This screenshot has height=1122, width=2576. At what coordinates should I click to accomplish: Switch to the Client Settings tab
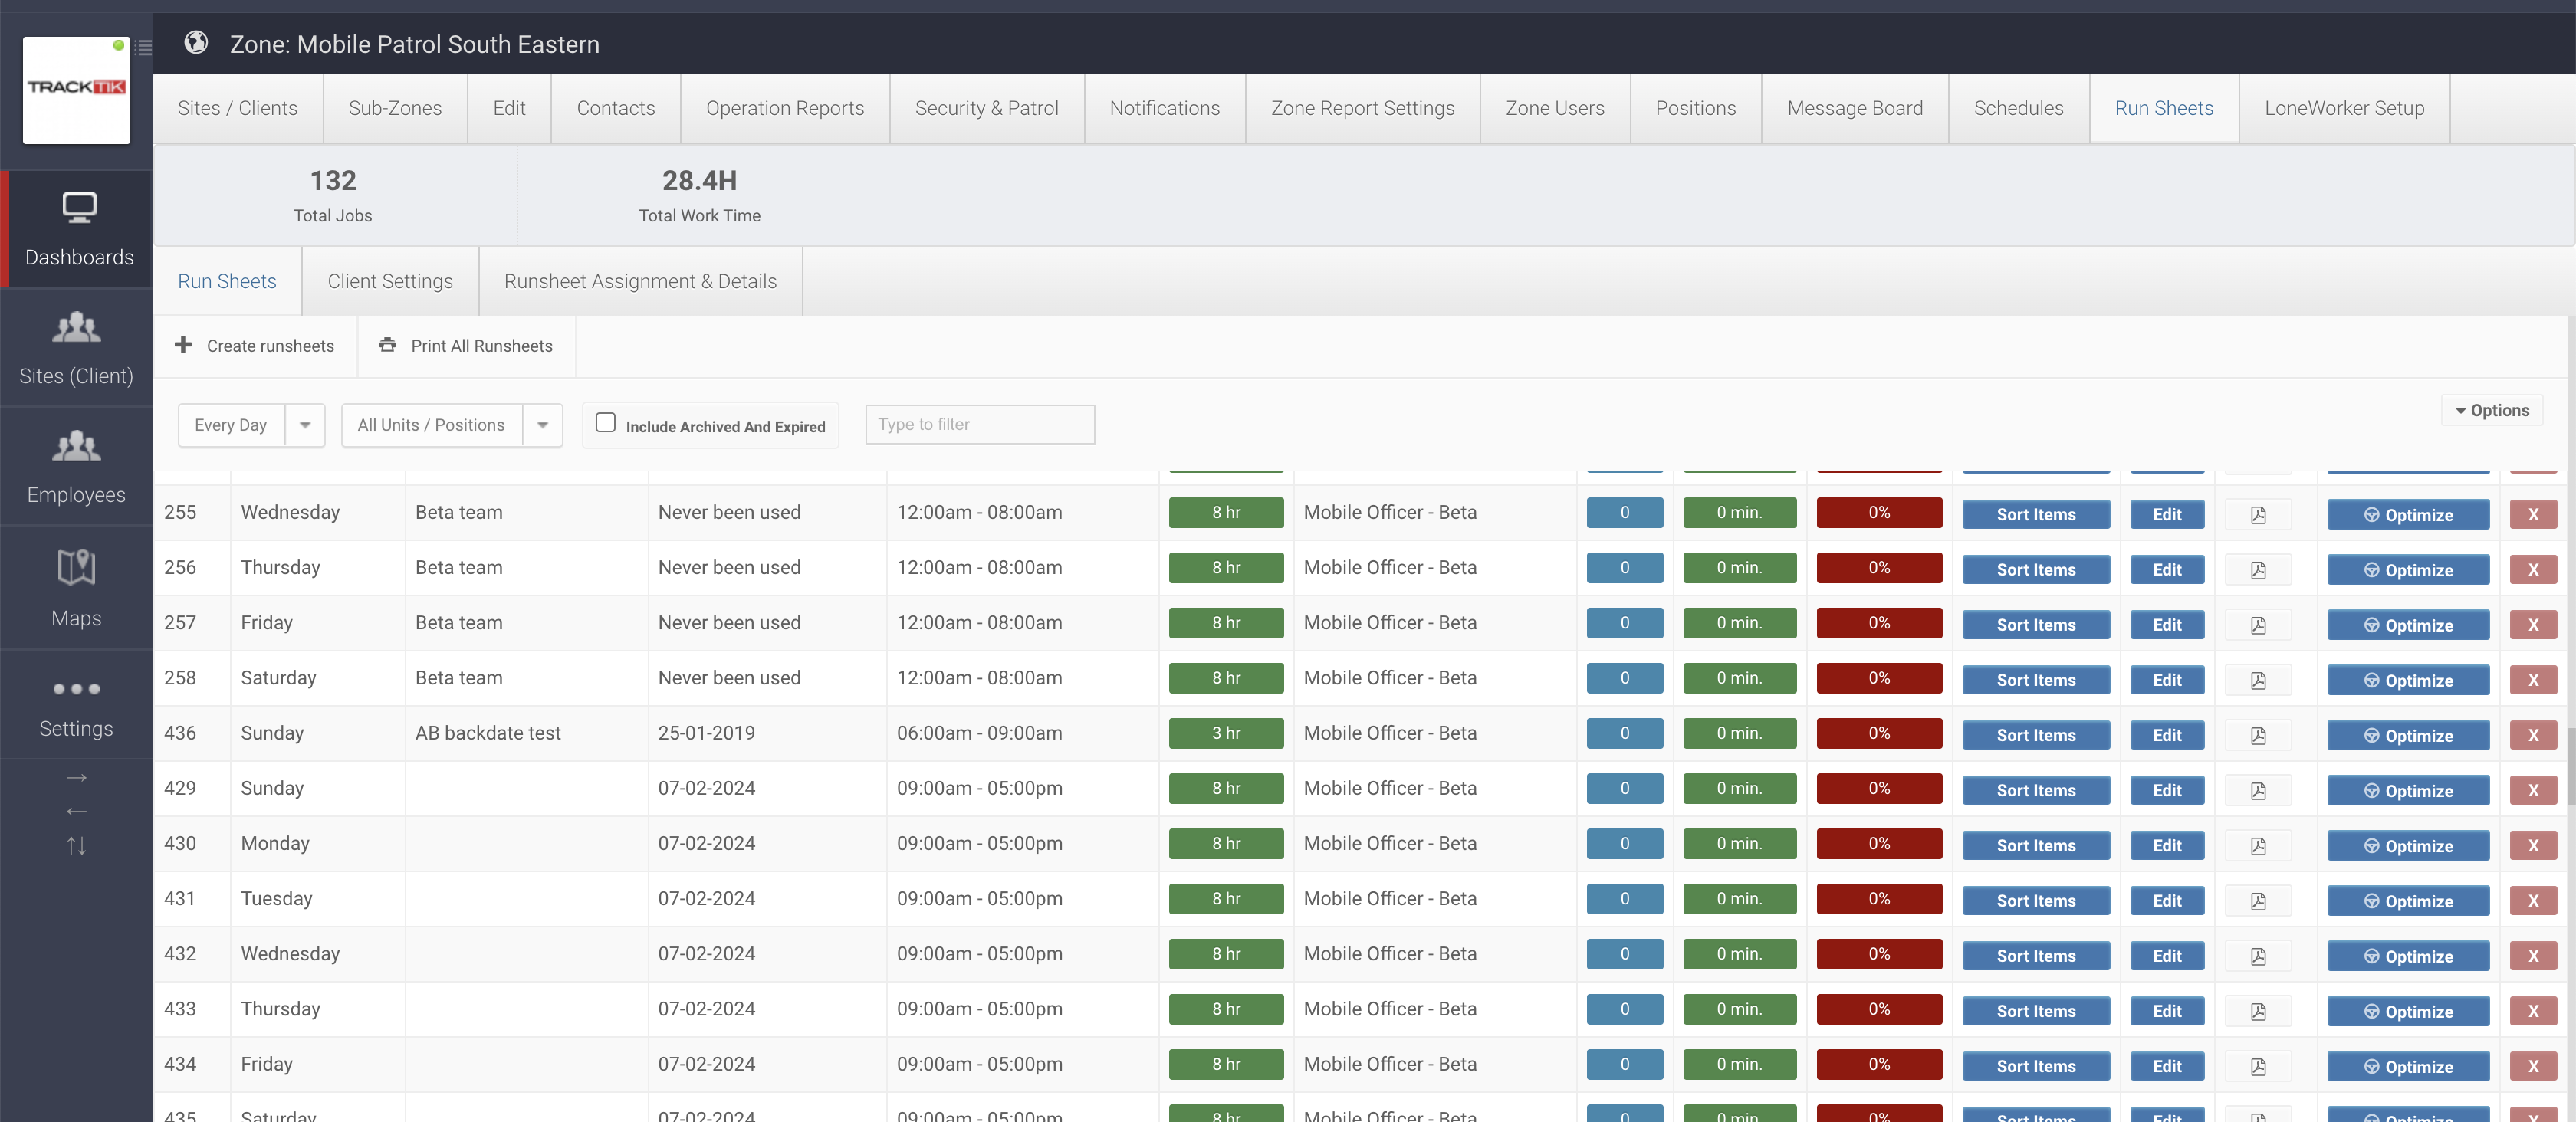(x=390, y=281)
